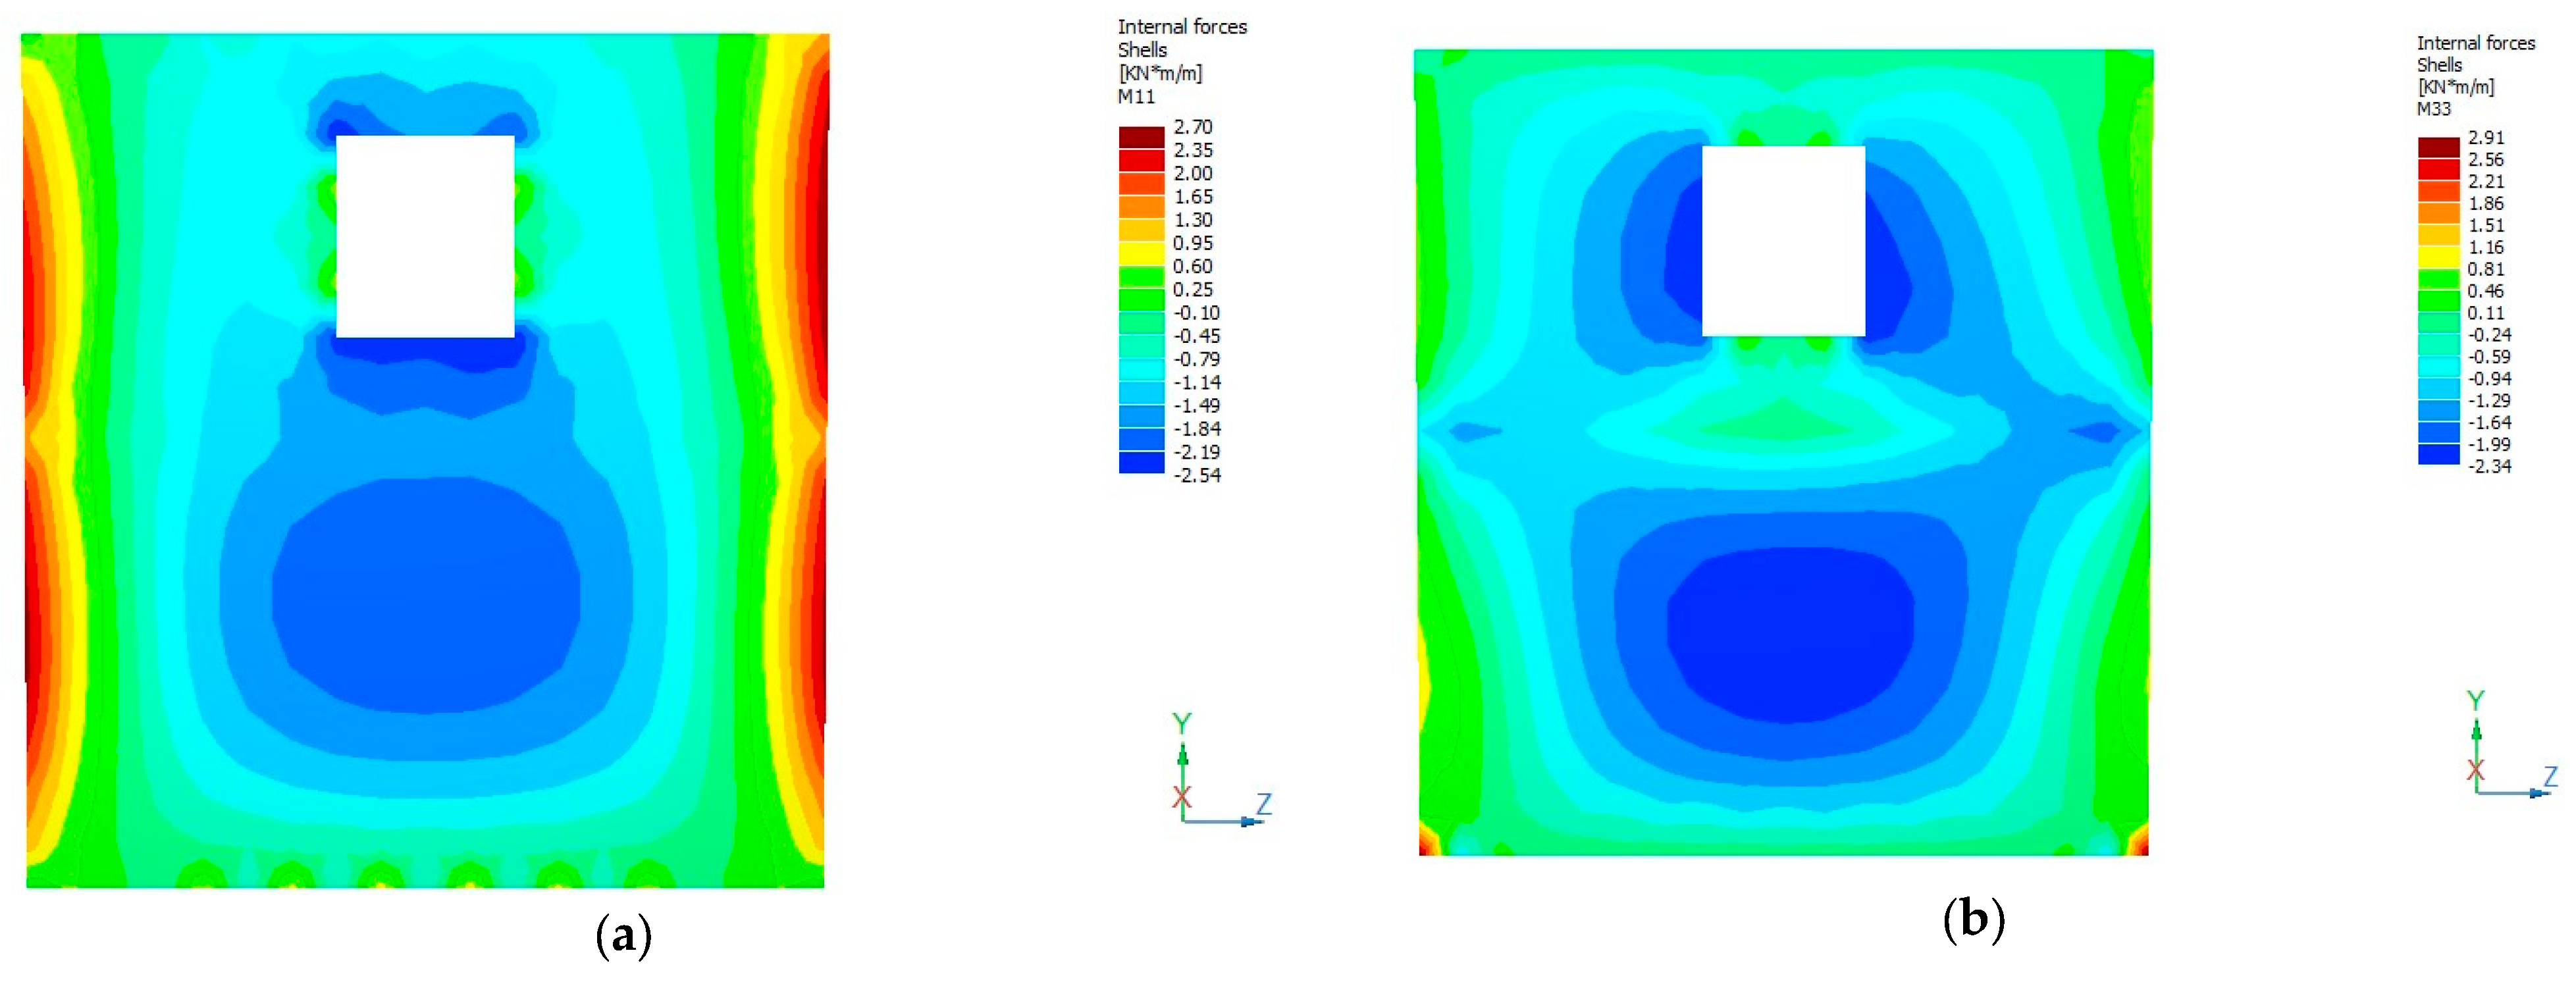The height and width of the screenshot is (986, 2576).
Task: Click the value -1.14 in the legend
Action: pyautogui.click(x=1196, y=382)
